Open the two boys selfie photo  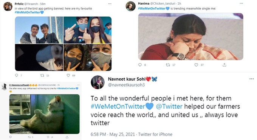point(39,30)
